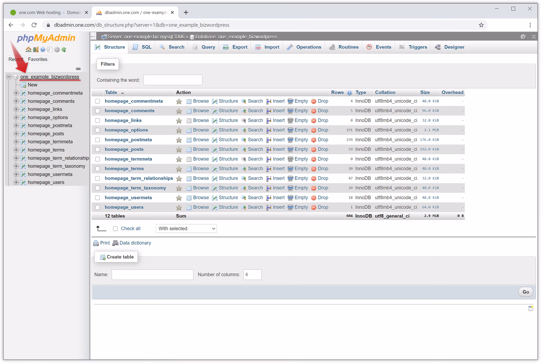Reload the browser page
Screen dimensions: 541x363
34,25
